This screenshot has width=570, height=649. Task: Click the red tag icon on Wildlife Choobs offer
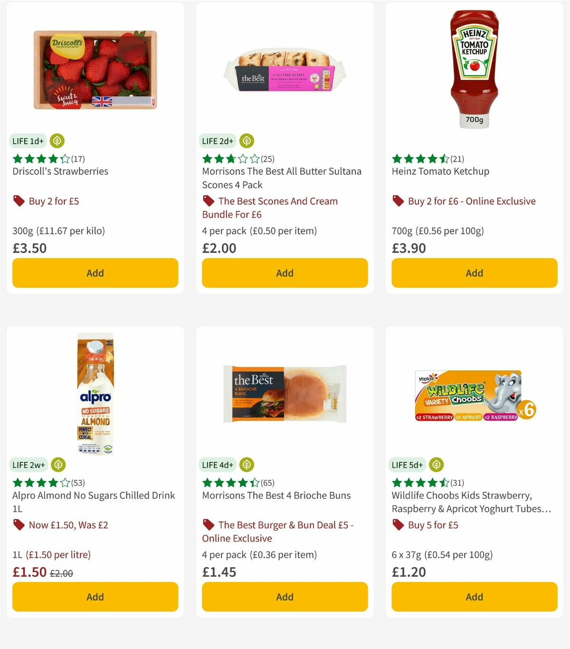tap(397, 525)
